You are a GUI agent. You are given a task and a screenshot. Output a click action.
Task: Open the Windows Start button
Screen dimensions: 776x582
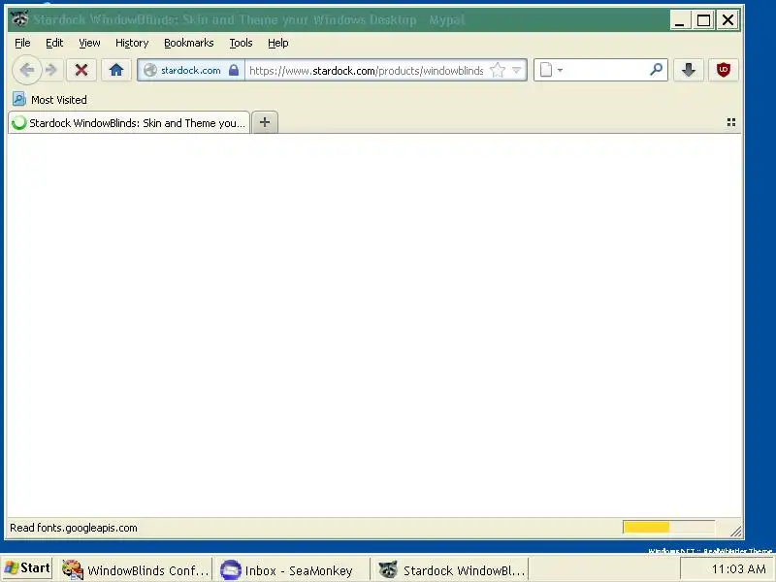click(27, 567)
